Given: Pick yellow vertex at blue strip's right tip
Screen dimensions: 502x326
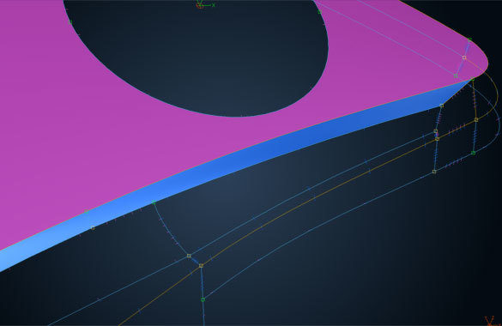Looking at the screenshot, I should (x=441, y=106).
